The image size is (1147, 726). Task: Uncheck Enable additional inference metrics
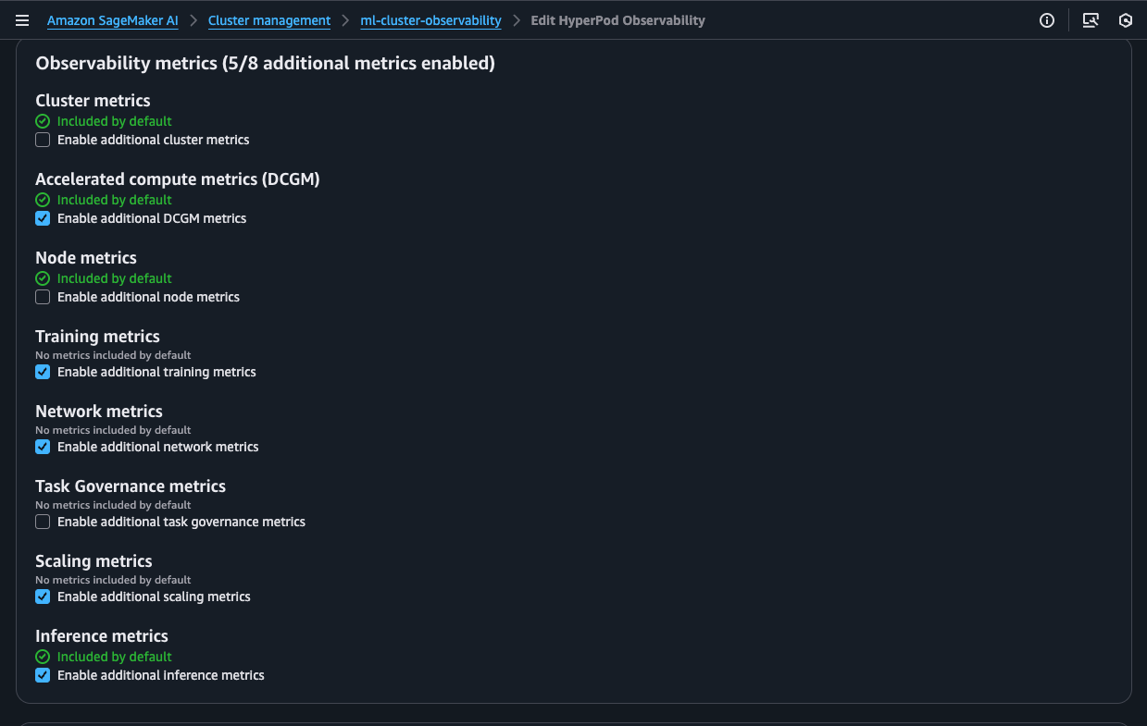tap(43, 675)
